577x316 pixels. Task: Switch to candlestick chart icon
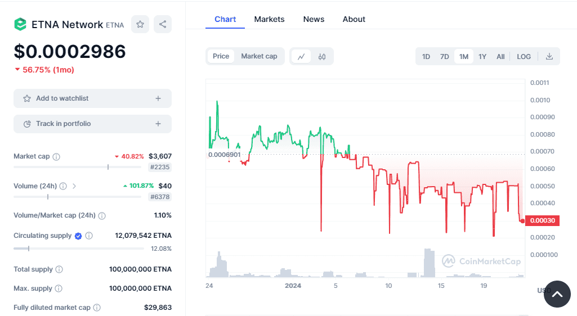click(x=322, y=57)
